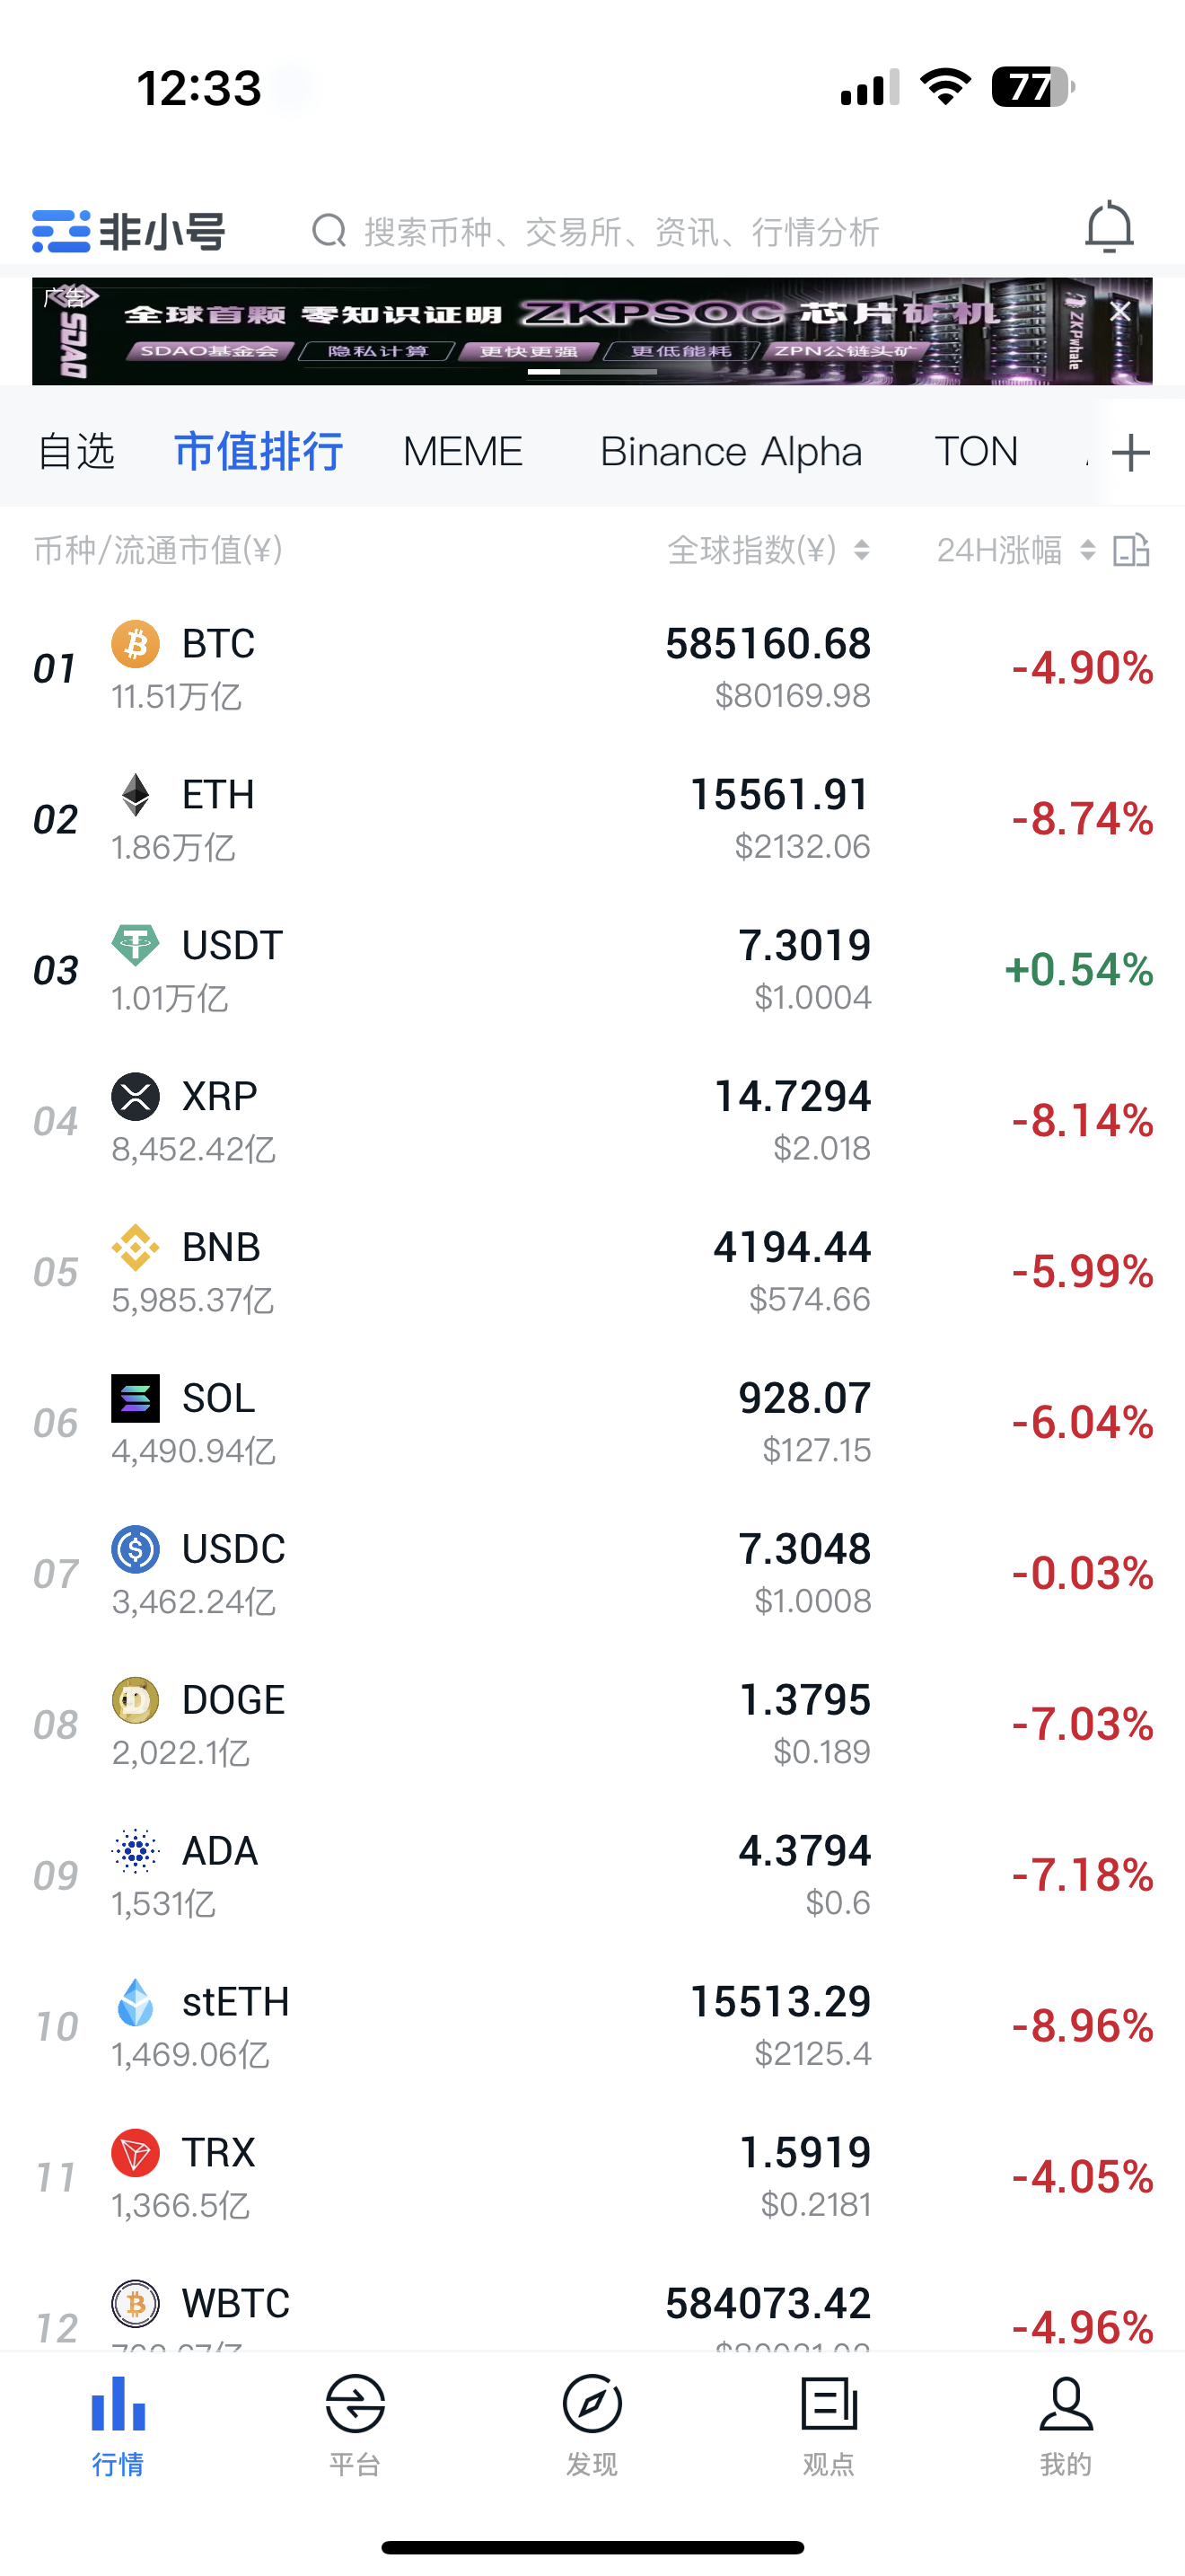This screenshot has height=2576, width=1185.
Task: Go to the 我的 profile icon
Action: [1066, 2404]
